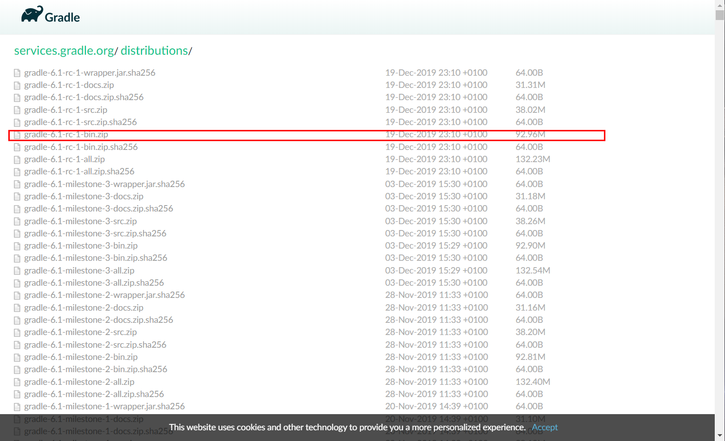Click file icon beside gradle-6.1-milestone-2-bin.zip

tap(18, 357)
